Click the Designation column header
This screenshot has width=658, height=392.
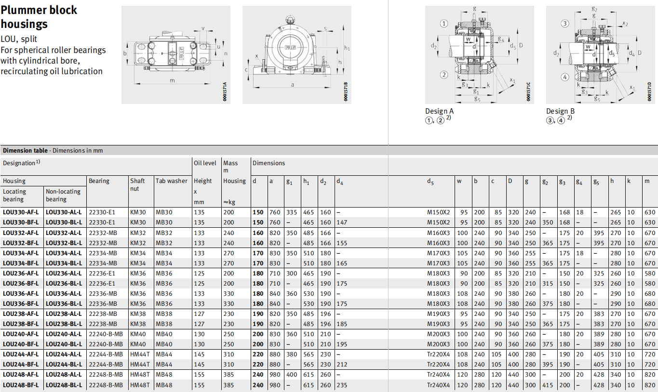click(x=21, y=163)
